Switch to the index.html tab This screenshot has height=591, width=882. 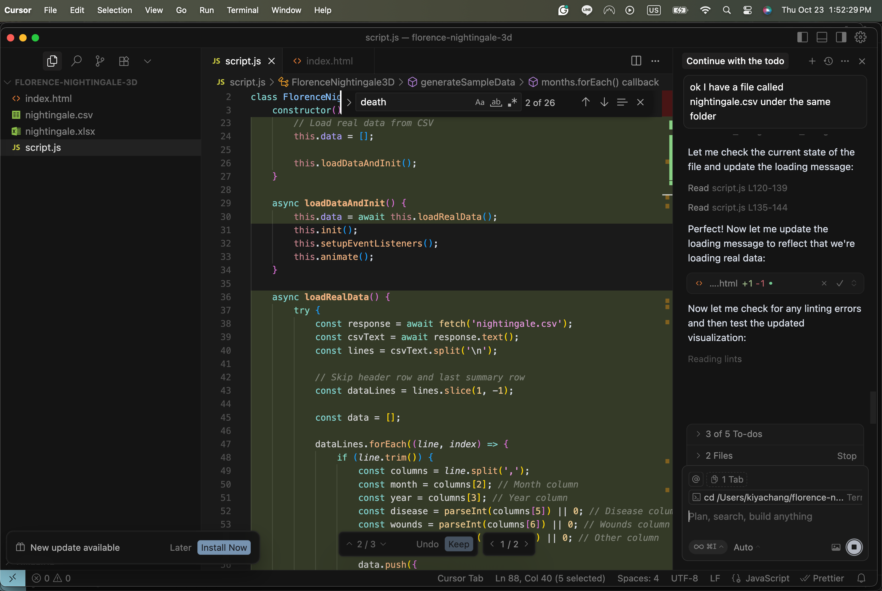click(329, 61)
